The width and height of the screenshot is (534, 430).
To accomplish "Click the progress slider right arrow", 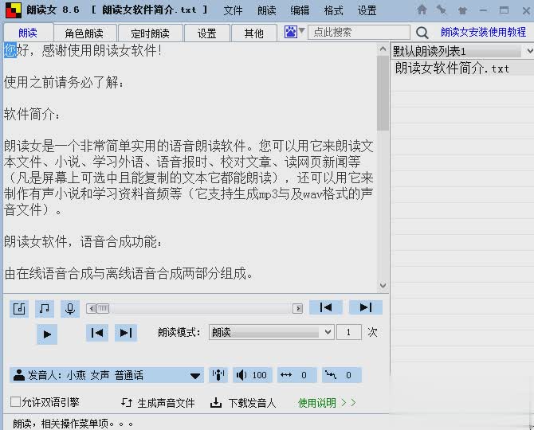I will click(298, 308).
